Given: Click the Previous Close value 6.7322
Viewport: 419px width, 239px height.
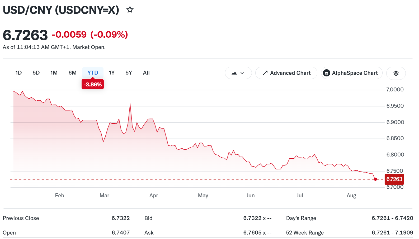Looking at the screenshot, I should click(121, 218).
